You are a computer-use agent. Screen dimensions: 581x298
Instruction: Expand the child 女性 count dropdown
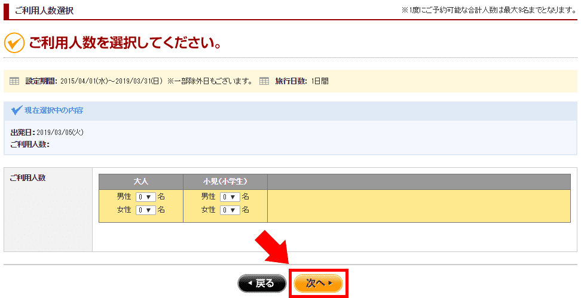(x=230, y=210)
